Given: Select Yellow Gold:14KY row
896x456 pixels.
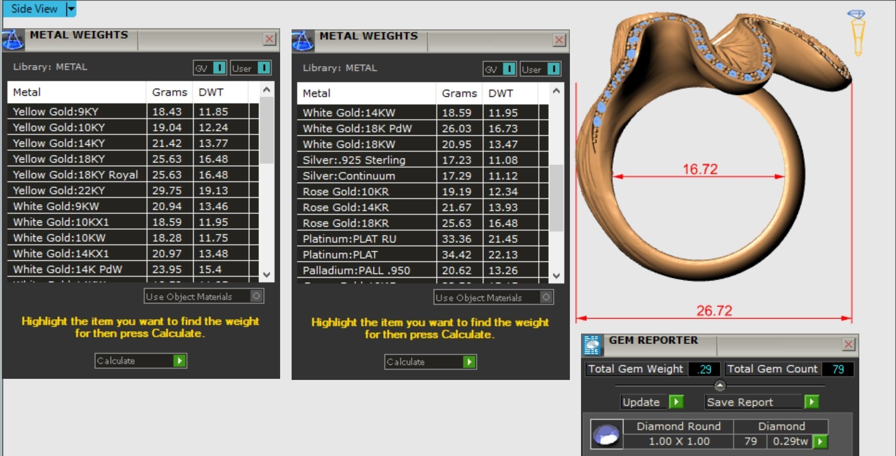Looking at the screenshot, I should 132,143.
